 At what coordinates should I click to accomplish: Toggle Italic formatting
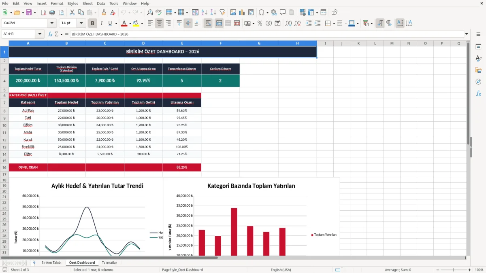coord(102,23)
